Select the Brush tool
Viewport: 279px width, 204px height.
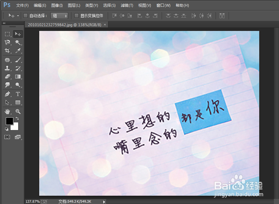click(18, 60)
